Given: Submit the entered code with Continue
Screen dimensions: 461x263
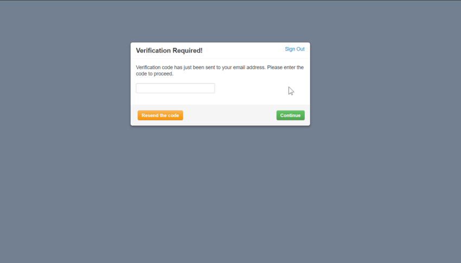Looking at the screenshot, I should pyautogui.click(x=291, y=115).
